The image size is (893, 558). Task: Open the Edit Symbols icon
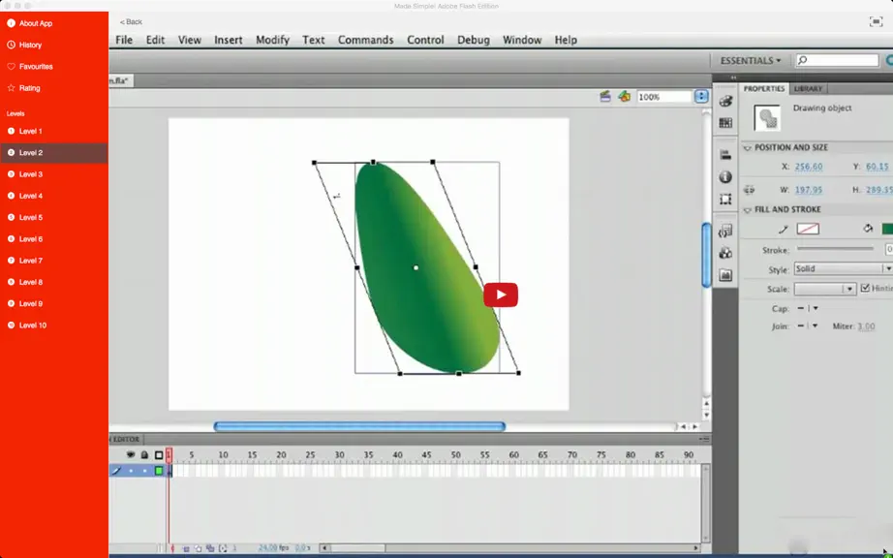tap(624, 97)
